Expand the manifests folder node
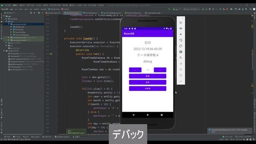The image size is (256, 144). (x=6, y=19)
